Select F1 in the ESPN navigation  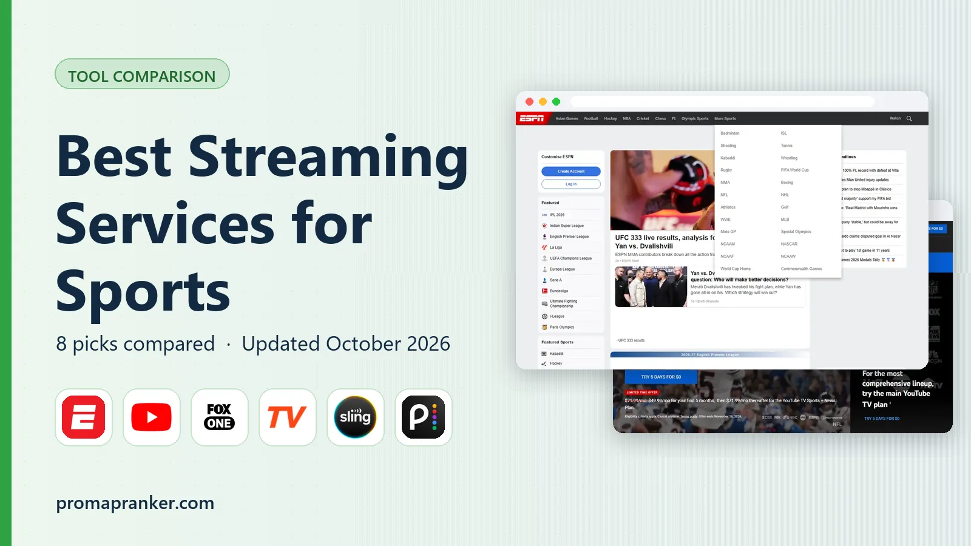pyautogui.click(x=674, y=118)
